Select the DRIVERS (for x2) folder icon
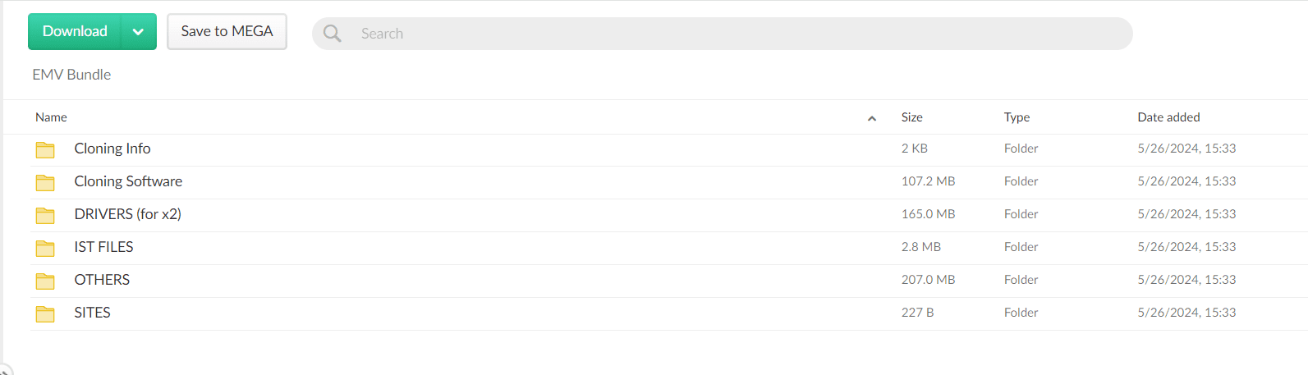Image resolution: width=1308 pixels, height=375 pixels. (45, 215)
